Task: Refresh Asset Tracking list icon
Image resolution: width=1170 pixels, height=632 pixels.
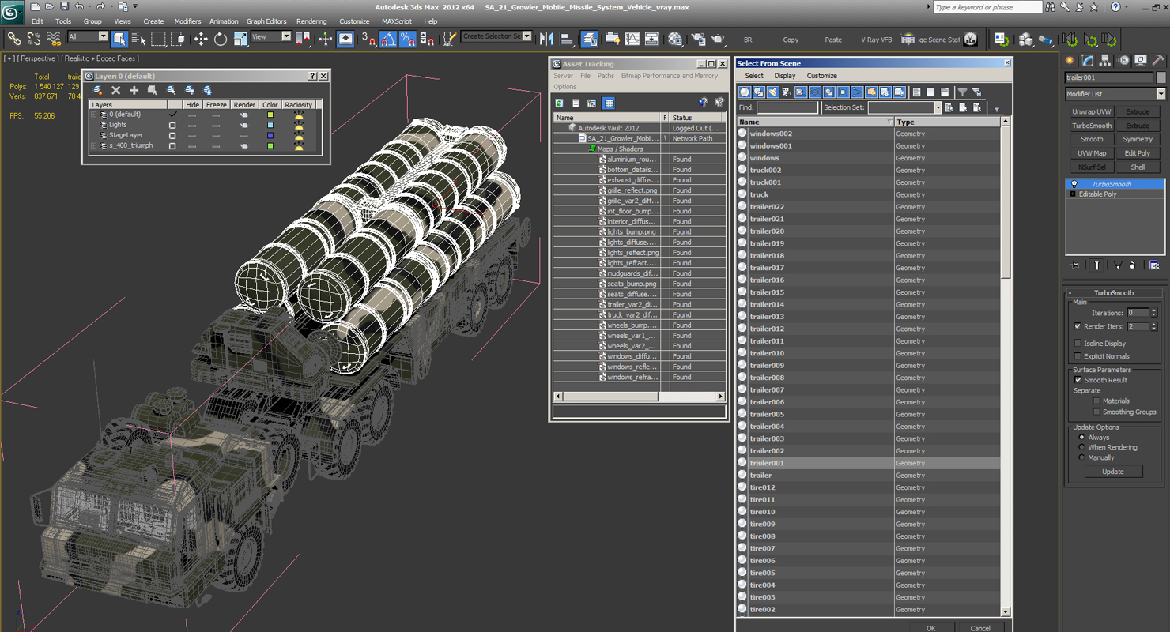Action: click(x=559, y=103)
